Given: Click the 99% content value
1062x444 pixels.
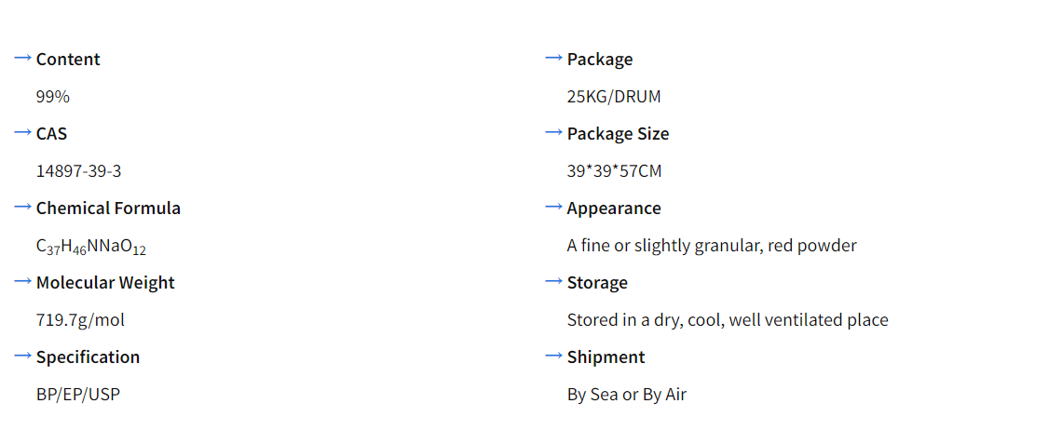Looking at the screenshot, I should click(x=53, y=97).
